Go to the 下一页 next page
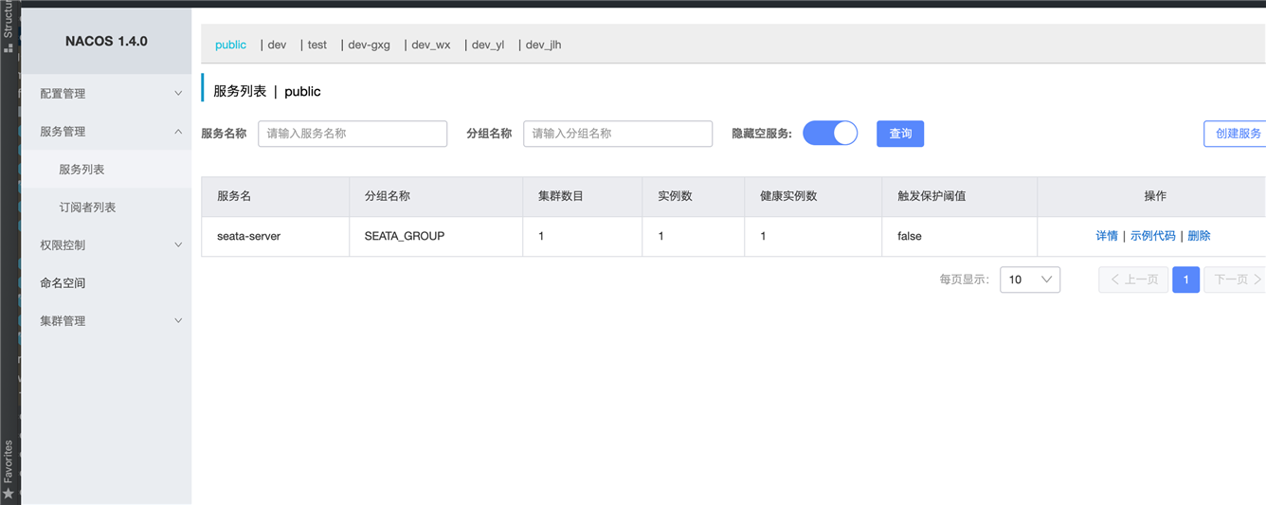 click(x=1236, y=280)
